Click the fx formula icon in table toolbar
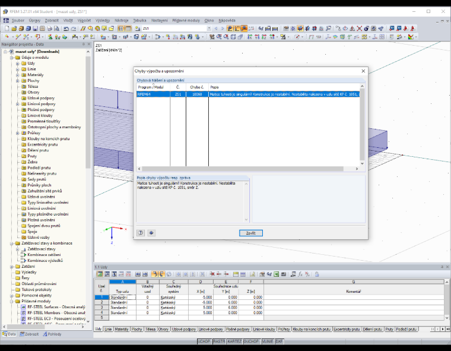 300,274
